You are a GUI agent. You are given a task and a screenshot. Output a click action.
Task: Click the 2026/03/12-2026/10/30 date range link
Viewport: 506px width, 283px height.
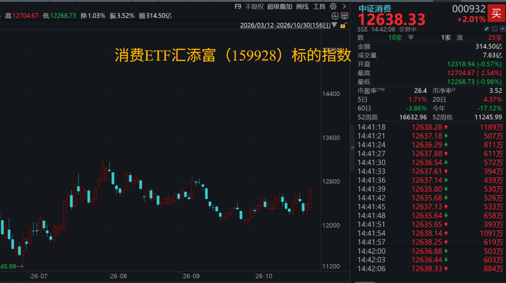285,25
